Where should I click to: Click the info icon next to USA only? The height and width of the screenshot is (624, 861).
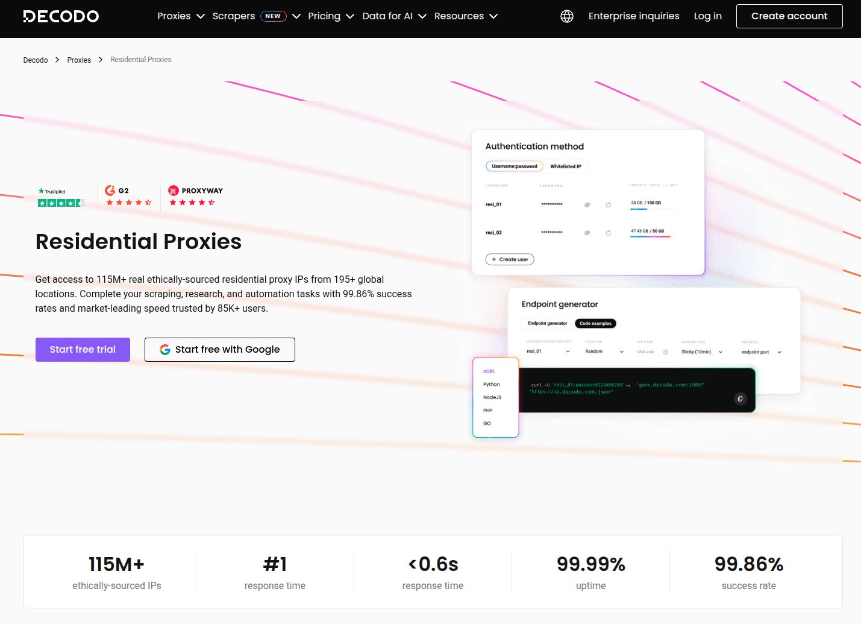click(665, 352)
